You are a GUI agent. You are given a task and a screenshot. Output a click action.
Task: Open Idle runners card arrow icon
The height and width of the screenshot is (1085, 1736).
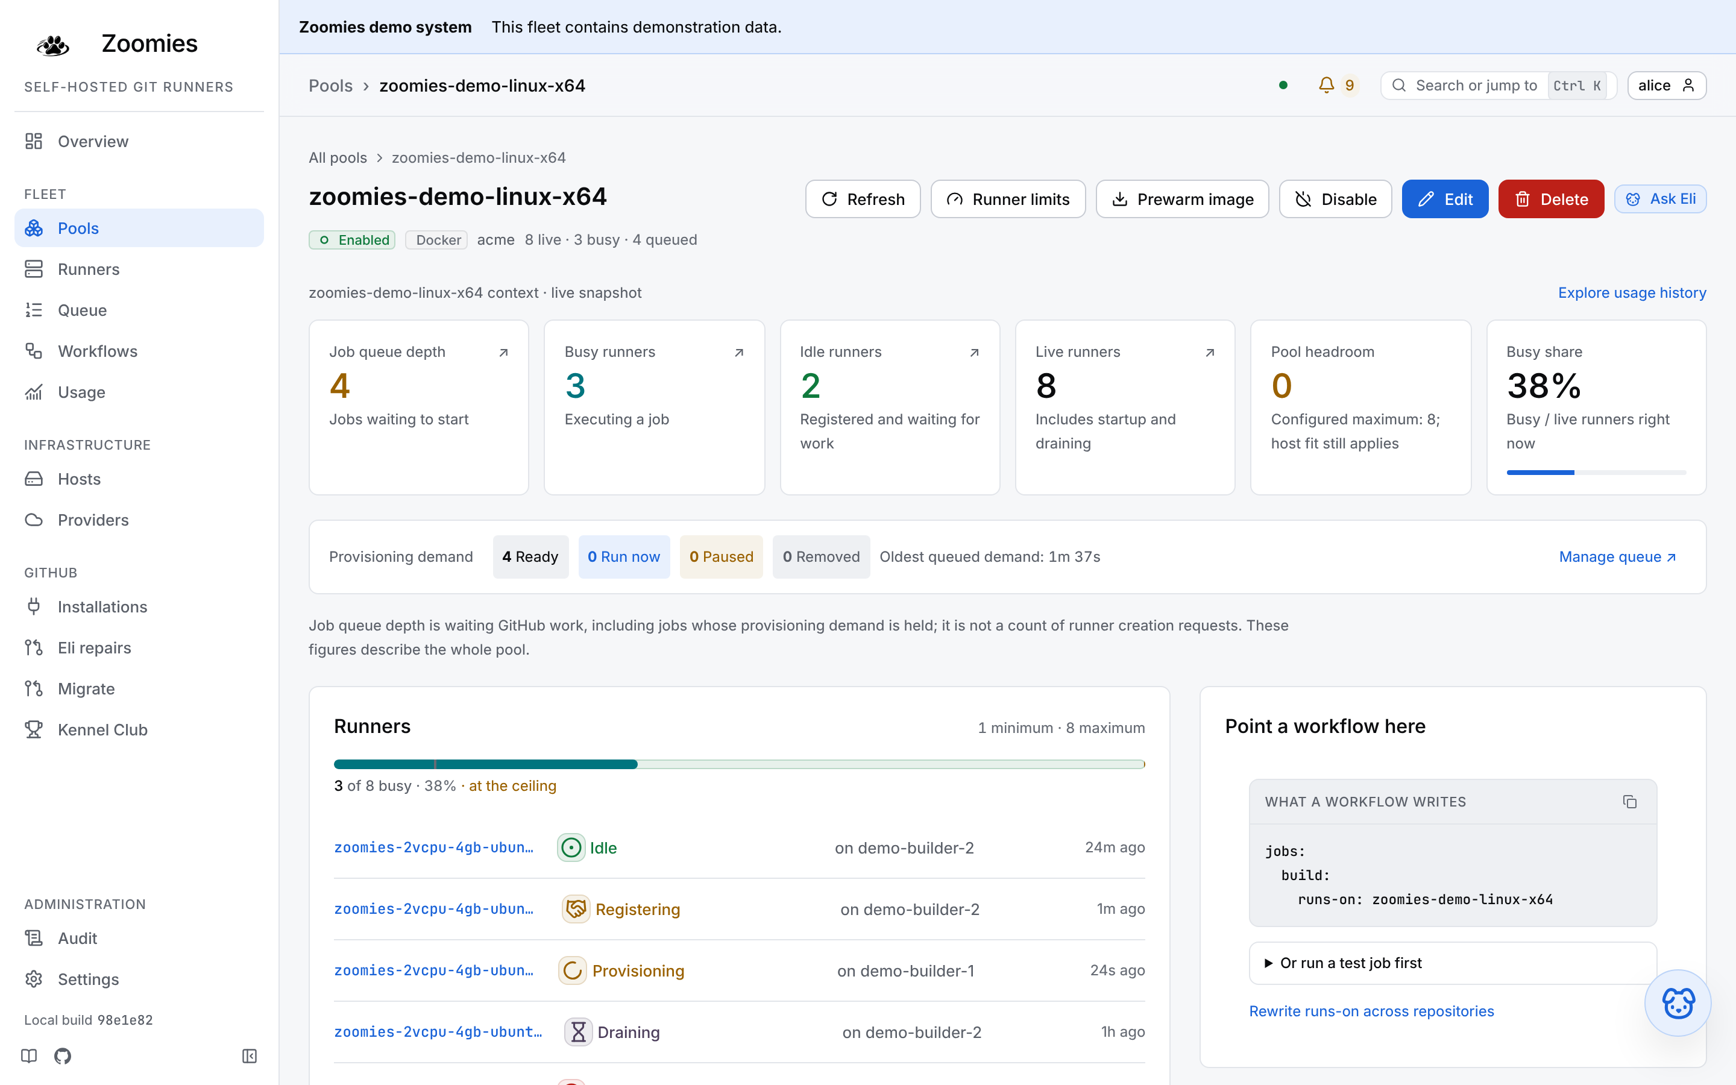[974, 353]
